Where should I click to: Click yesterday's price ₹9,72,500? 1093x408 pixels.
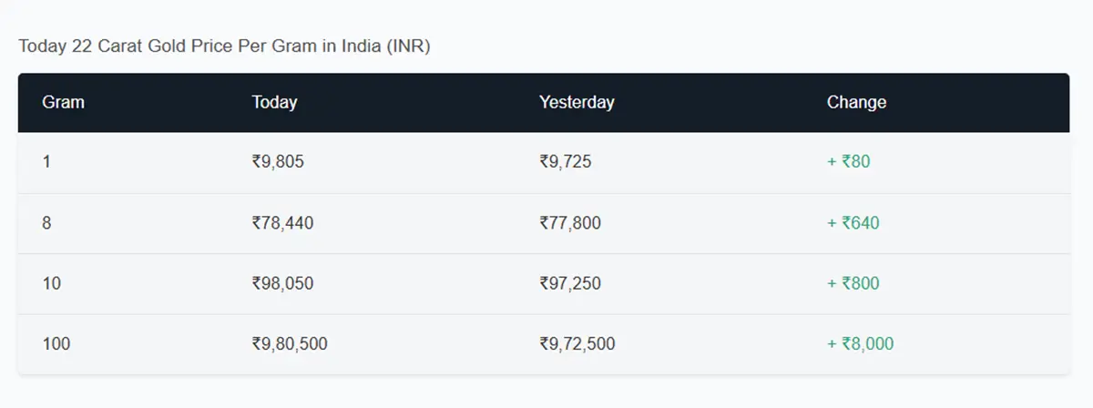[577, 343]
